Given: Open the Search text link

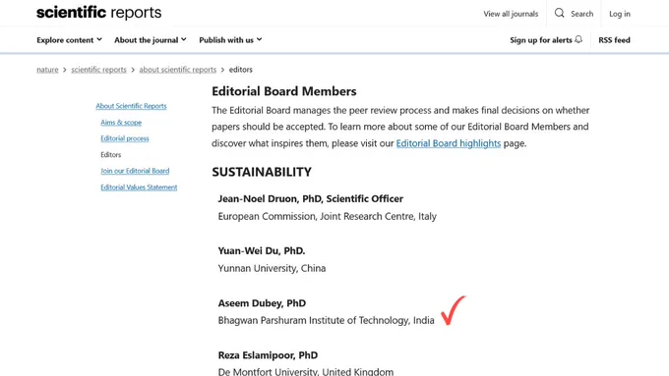Looking at the screenshot, I should [582, 14].
